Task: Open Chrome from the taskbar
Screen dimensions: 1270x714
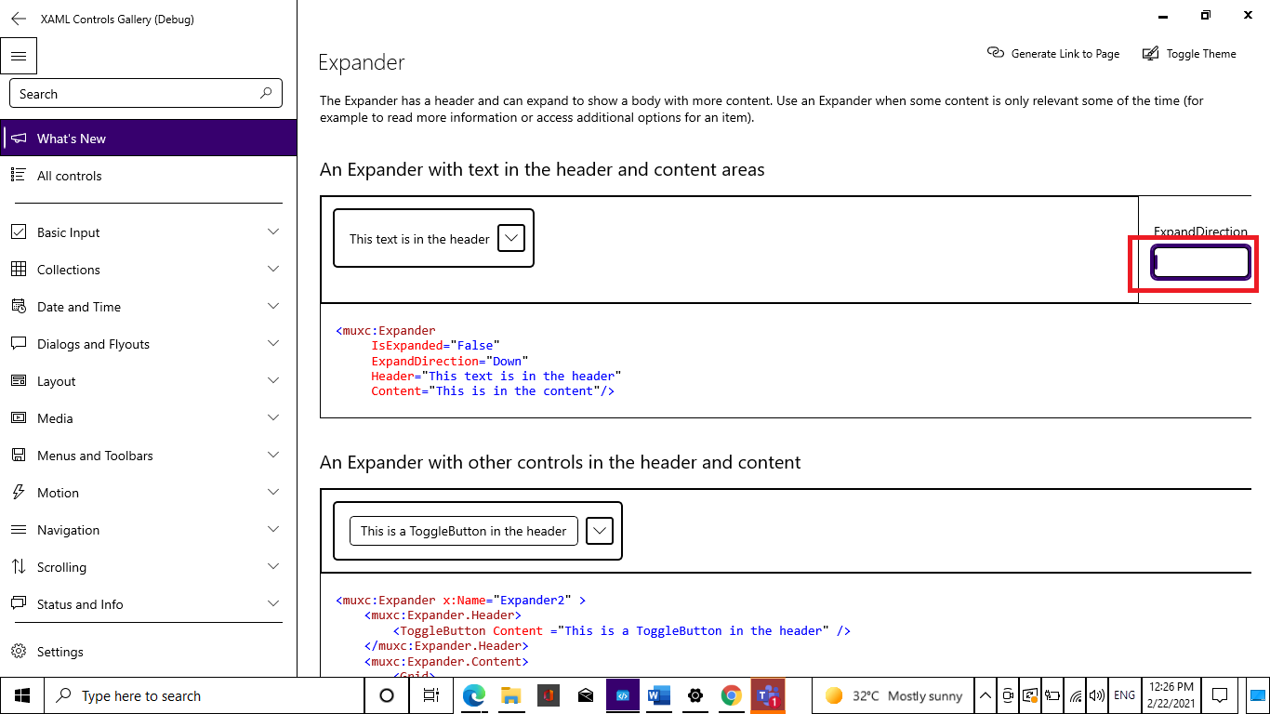Action: click(x=732, y=695)
